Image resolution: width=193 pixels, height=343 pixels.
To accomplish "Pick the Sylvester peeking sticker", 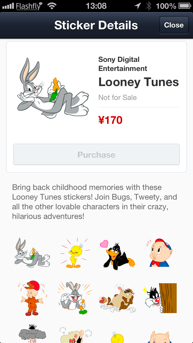I will click(159, 298).
